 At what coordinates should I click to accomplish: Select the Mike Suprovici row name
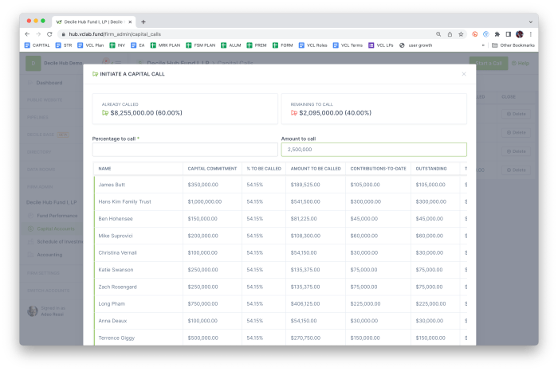tap(116, 236)
